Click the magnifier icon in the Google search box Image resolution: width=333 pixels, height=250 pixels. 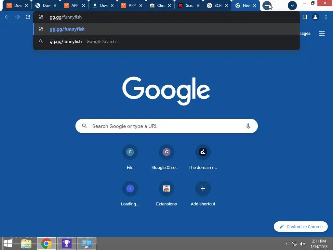tap(85, 126)
